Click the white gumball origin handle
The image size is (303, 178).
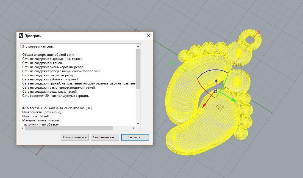pyautogui.click(x=216, y=90)
